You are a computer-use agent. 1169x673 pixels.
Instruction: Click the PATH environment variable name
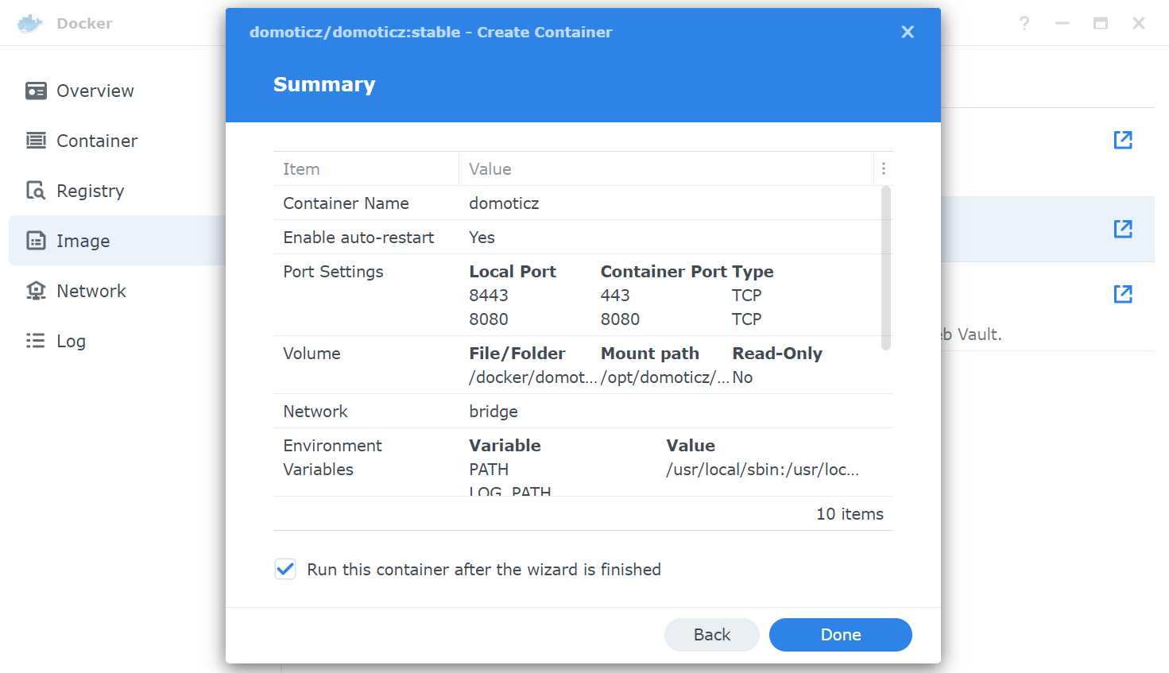489,470
